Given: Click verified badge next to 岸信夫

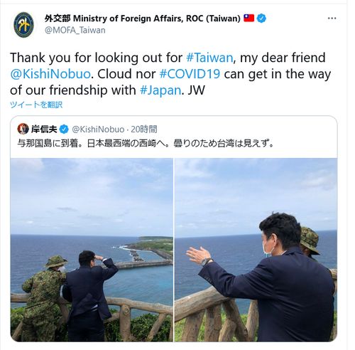Looking at the screenshot, I should coord(64,129).
